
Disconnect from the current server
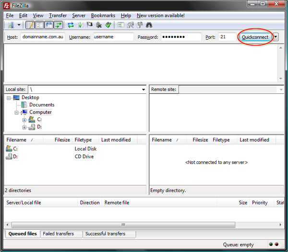click(x=99, y=25)
